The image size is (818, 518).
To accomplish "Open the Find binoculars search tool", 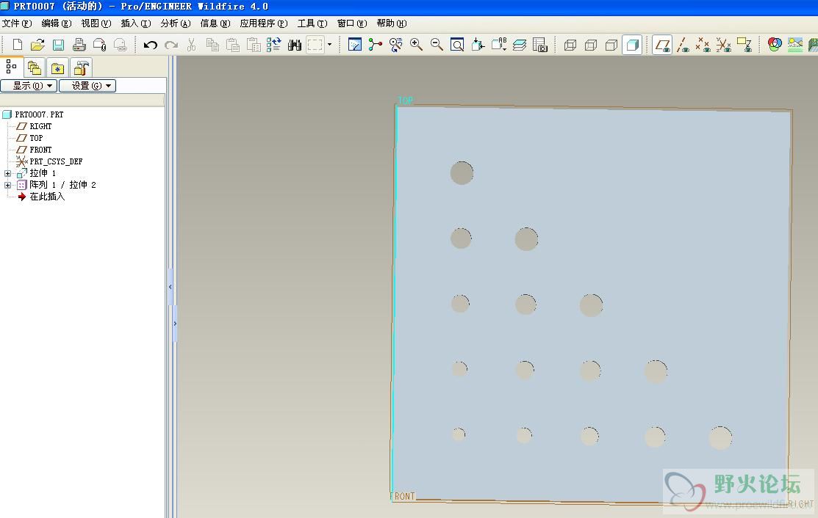I will coord(295,45).
